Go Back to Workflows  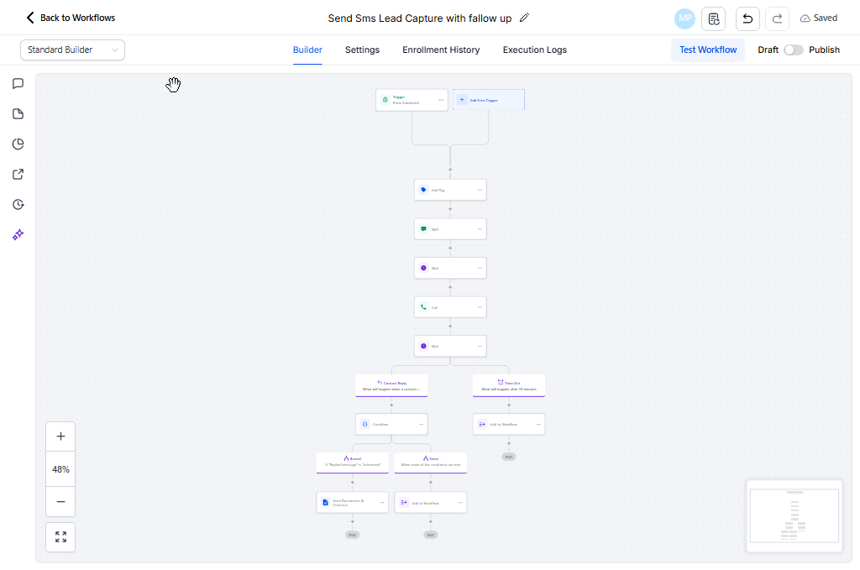pos(71,18)
